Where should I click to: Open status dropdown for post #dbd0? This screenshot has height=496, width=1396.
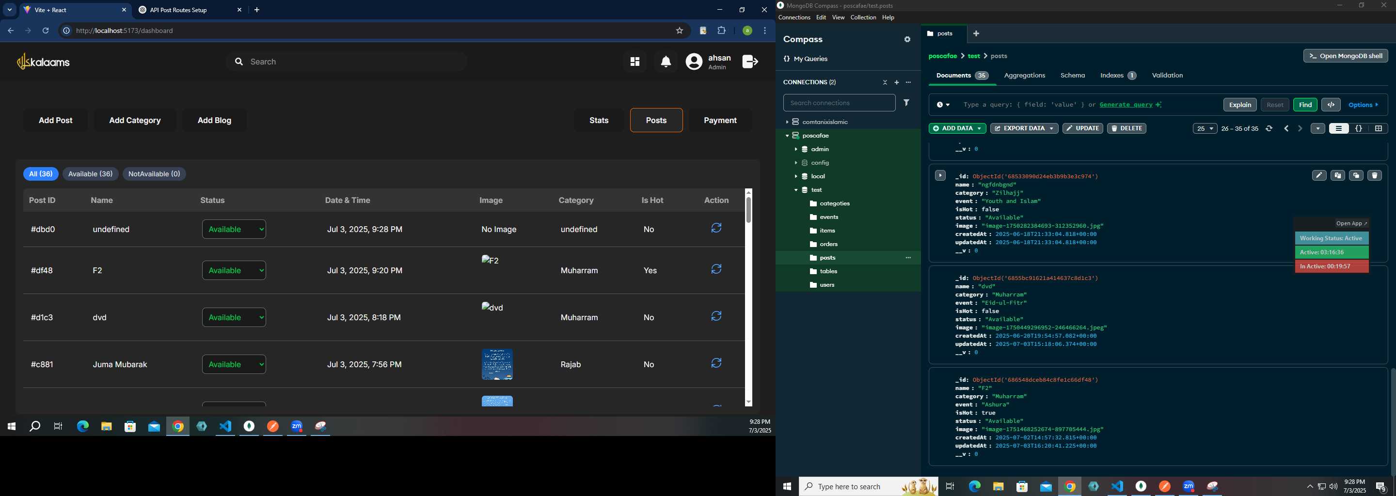(x=234, y=229)
